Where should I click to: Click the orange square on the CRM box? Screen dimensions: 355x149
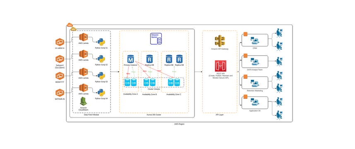pos(245,34)
